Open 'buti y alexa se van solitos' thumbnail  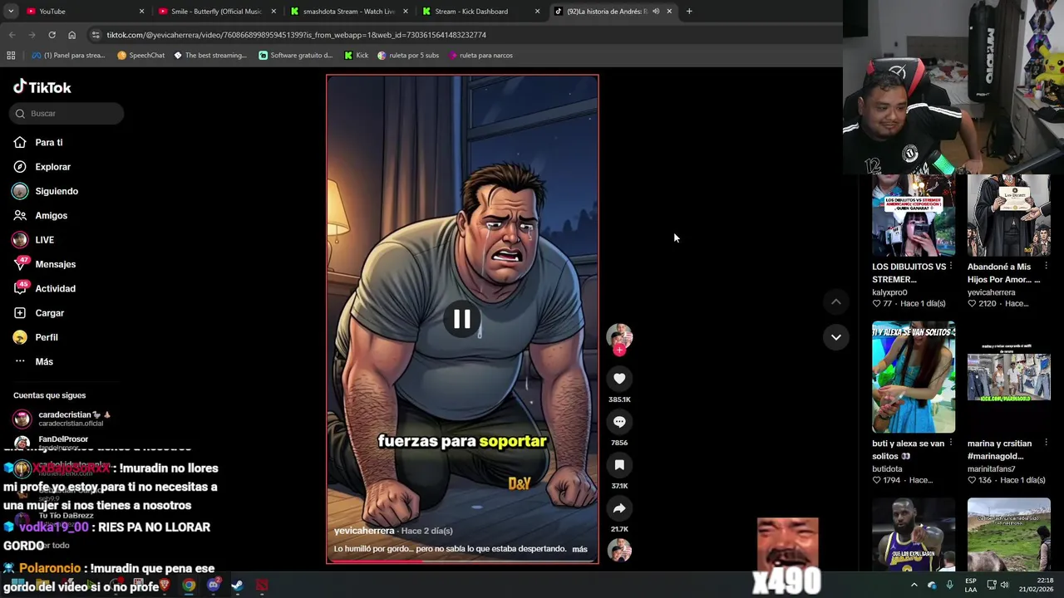[914, 378]
